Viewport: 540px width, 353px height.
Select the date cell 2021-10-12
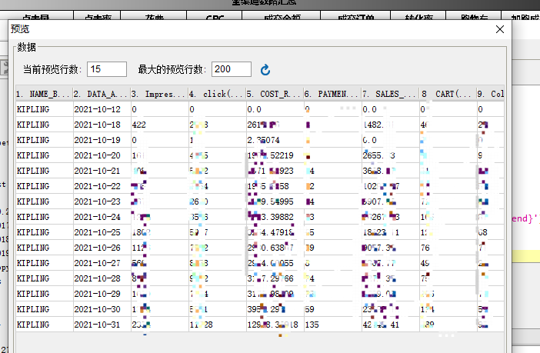pos(102,109)
